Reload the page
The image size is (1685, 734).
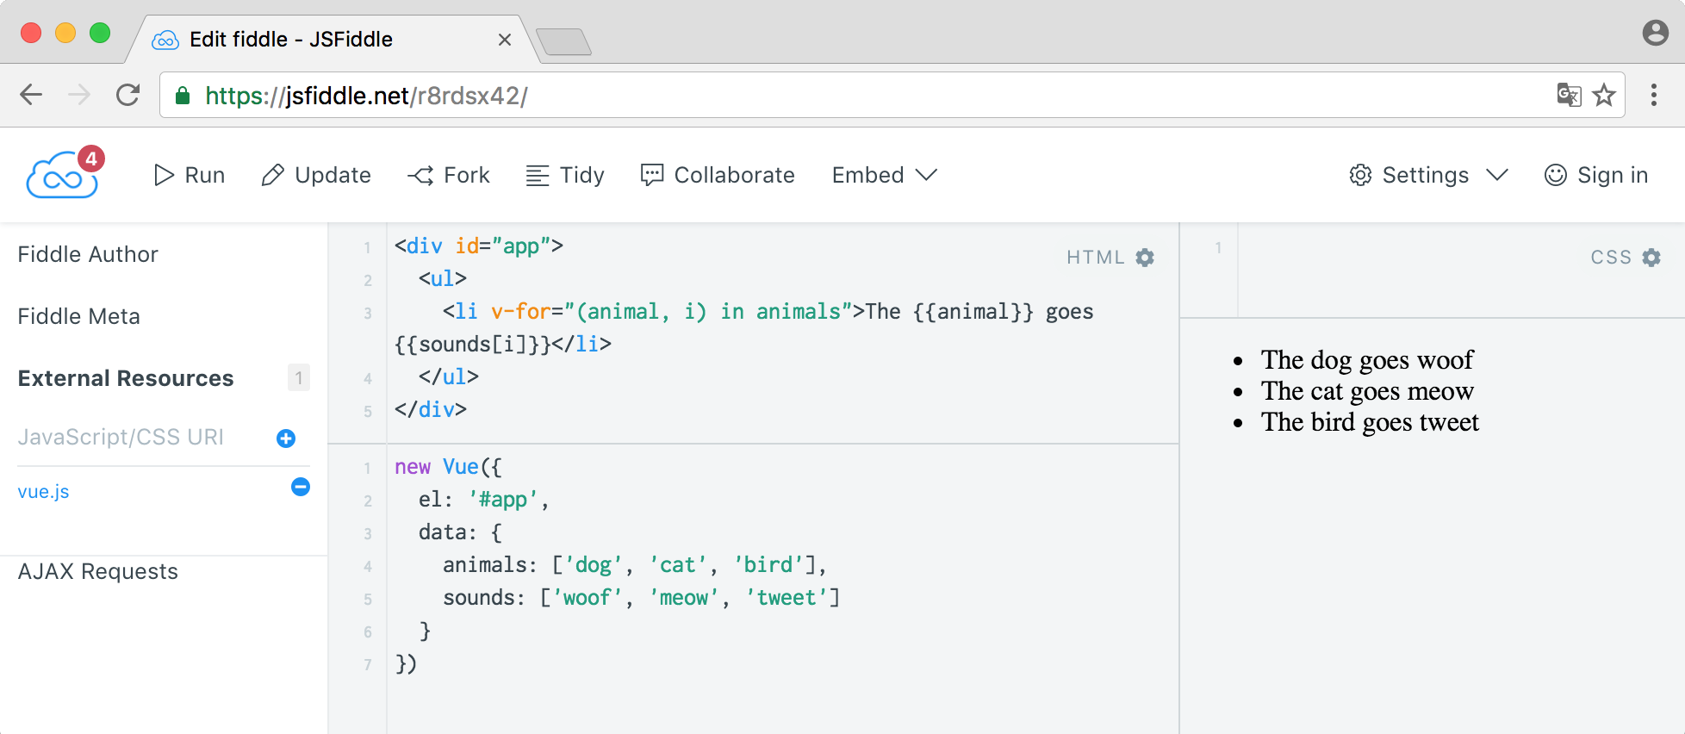click(127, 95)
